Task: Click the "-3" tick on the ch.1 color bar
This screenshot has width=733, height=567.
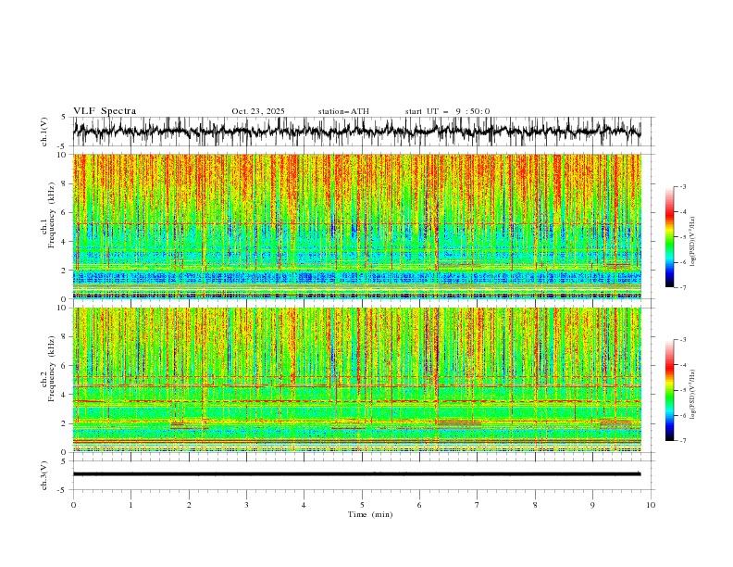Action: [x=683, y=186]
